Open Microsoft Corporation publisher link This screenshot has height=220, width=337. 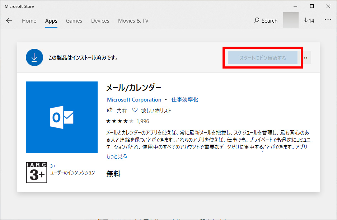click(134, 100)
